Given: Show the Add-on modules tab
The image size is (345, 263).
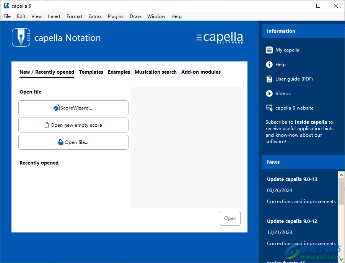Looking at the screenshot, I should click(x=201, y=72).
